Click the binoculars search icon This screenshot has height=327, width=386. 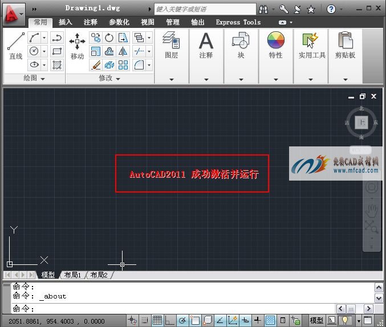point(263,9)
